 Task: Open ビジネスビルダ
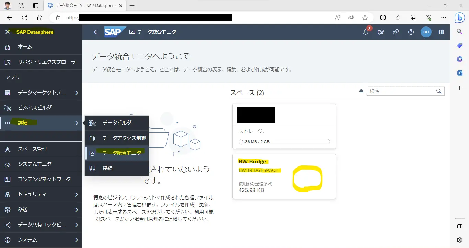tap(41, 108)
